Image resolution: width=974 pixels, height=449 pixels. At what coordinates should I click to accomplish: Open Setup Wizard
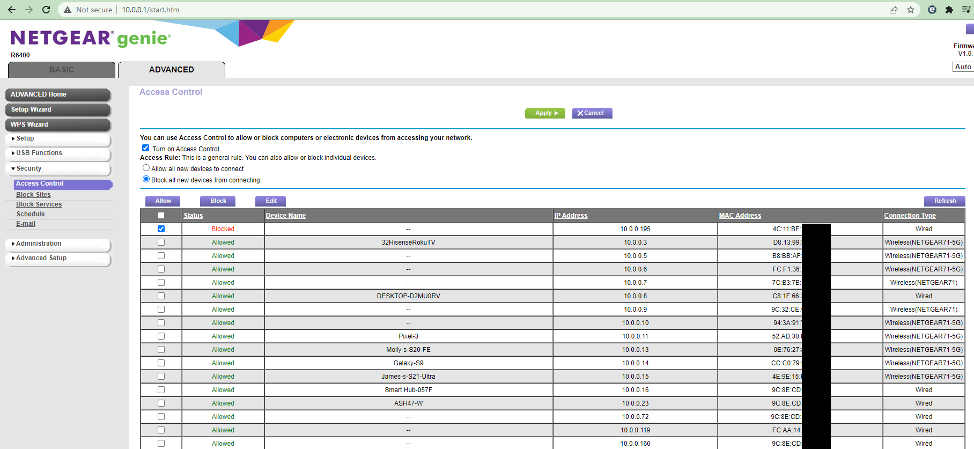[58, 109]
